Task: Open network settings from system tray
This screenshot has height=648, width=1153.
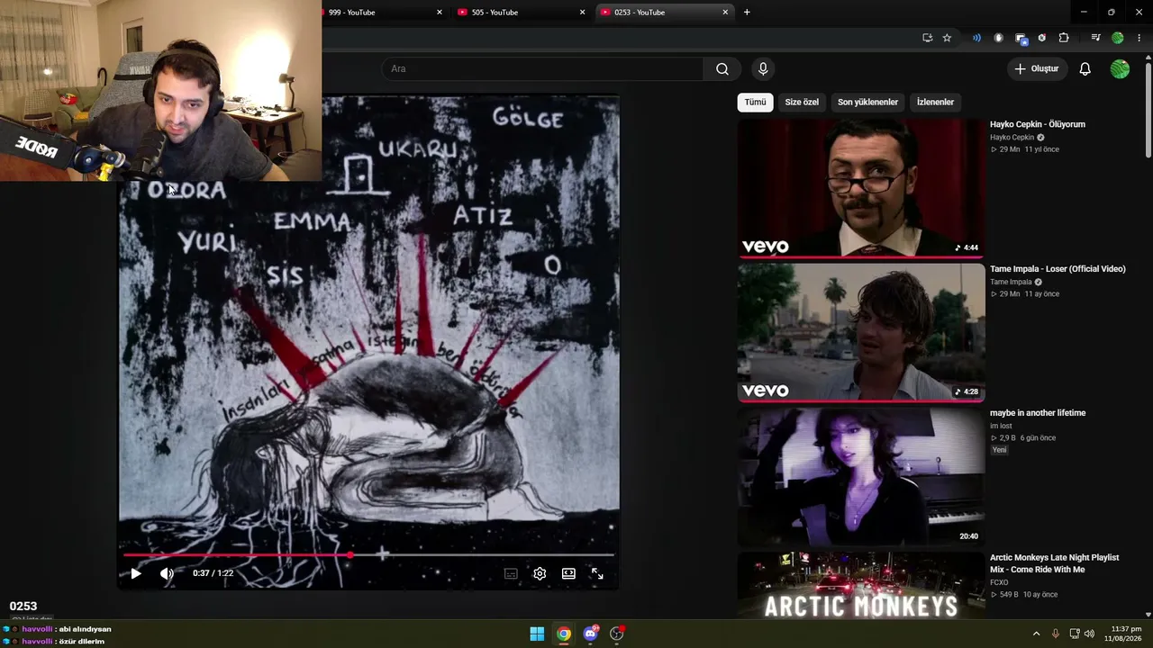Action: point(1076,634)
